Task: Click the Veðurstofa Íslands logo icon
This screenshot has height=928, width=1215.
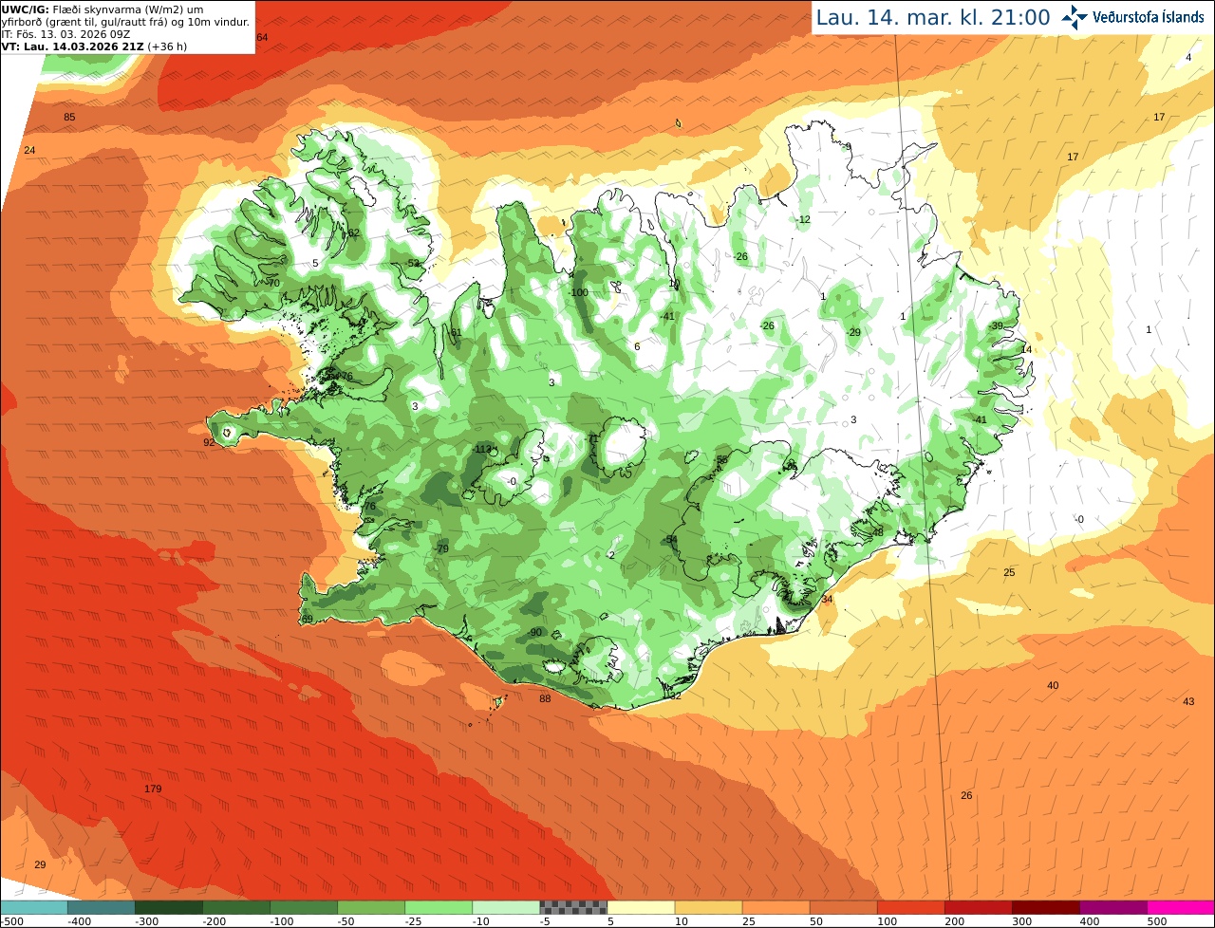Action: click(1075, 16)
